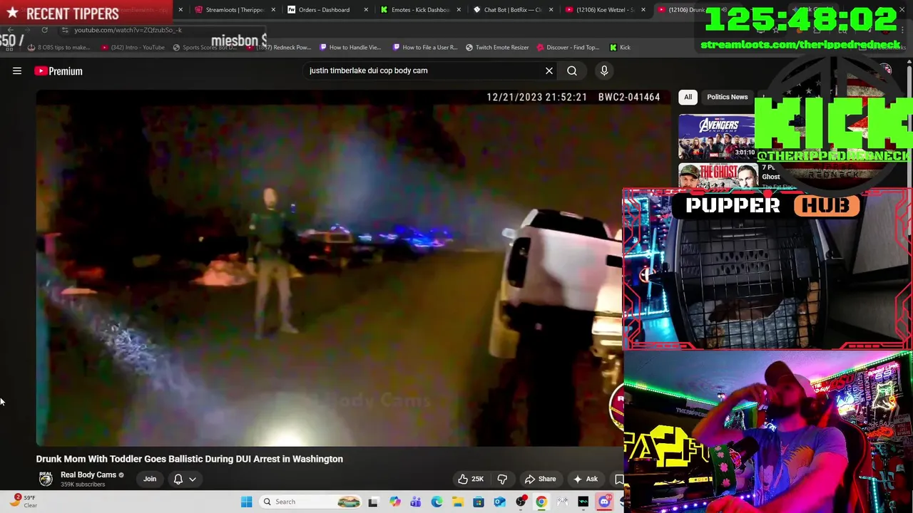Open '8 OBS tips to make' bookmark
Screen dimensions: 913x513
pyautogui.click(x=59, y=48)
